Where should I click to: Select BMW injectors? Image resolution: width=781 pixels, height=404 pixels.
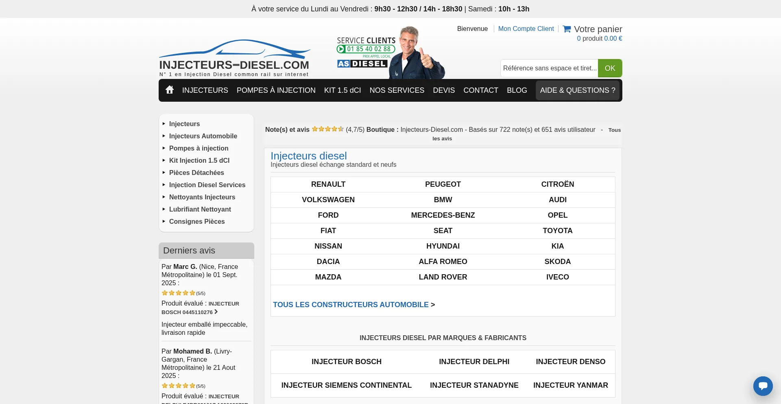click(x=443, y=200)
